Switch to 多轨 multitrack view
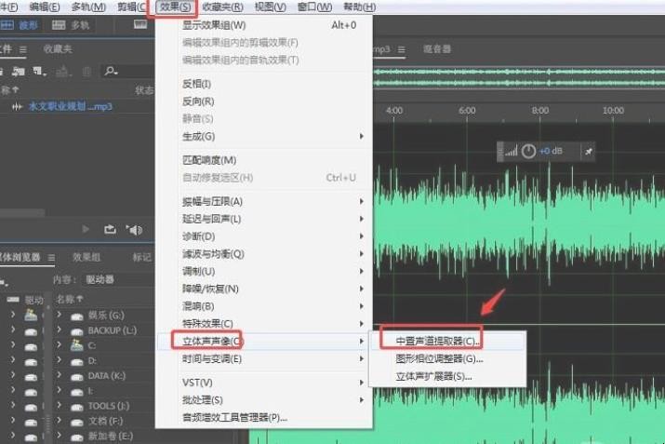Image resolution: width=665 pixels, height=444 pixels. pyautogui.click(x=71, y=25)
